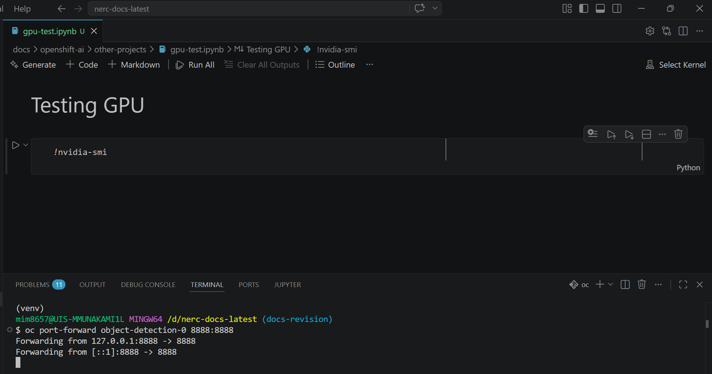Run the !nvidia-smi cell
The height and width of the screenshot is (374, 712).
pos(15,145)
